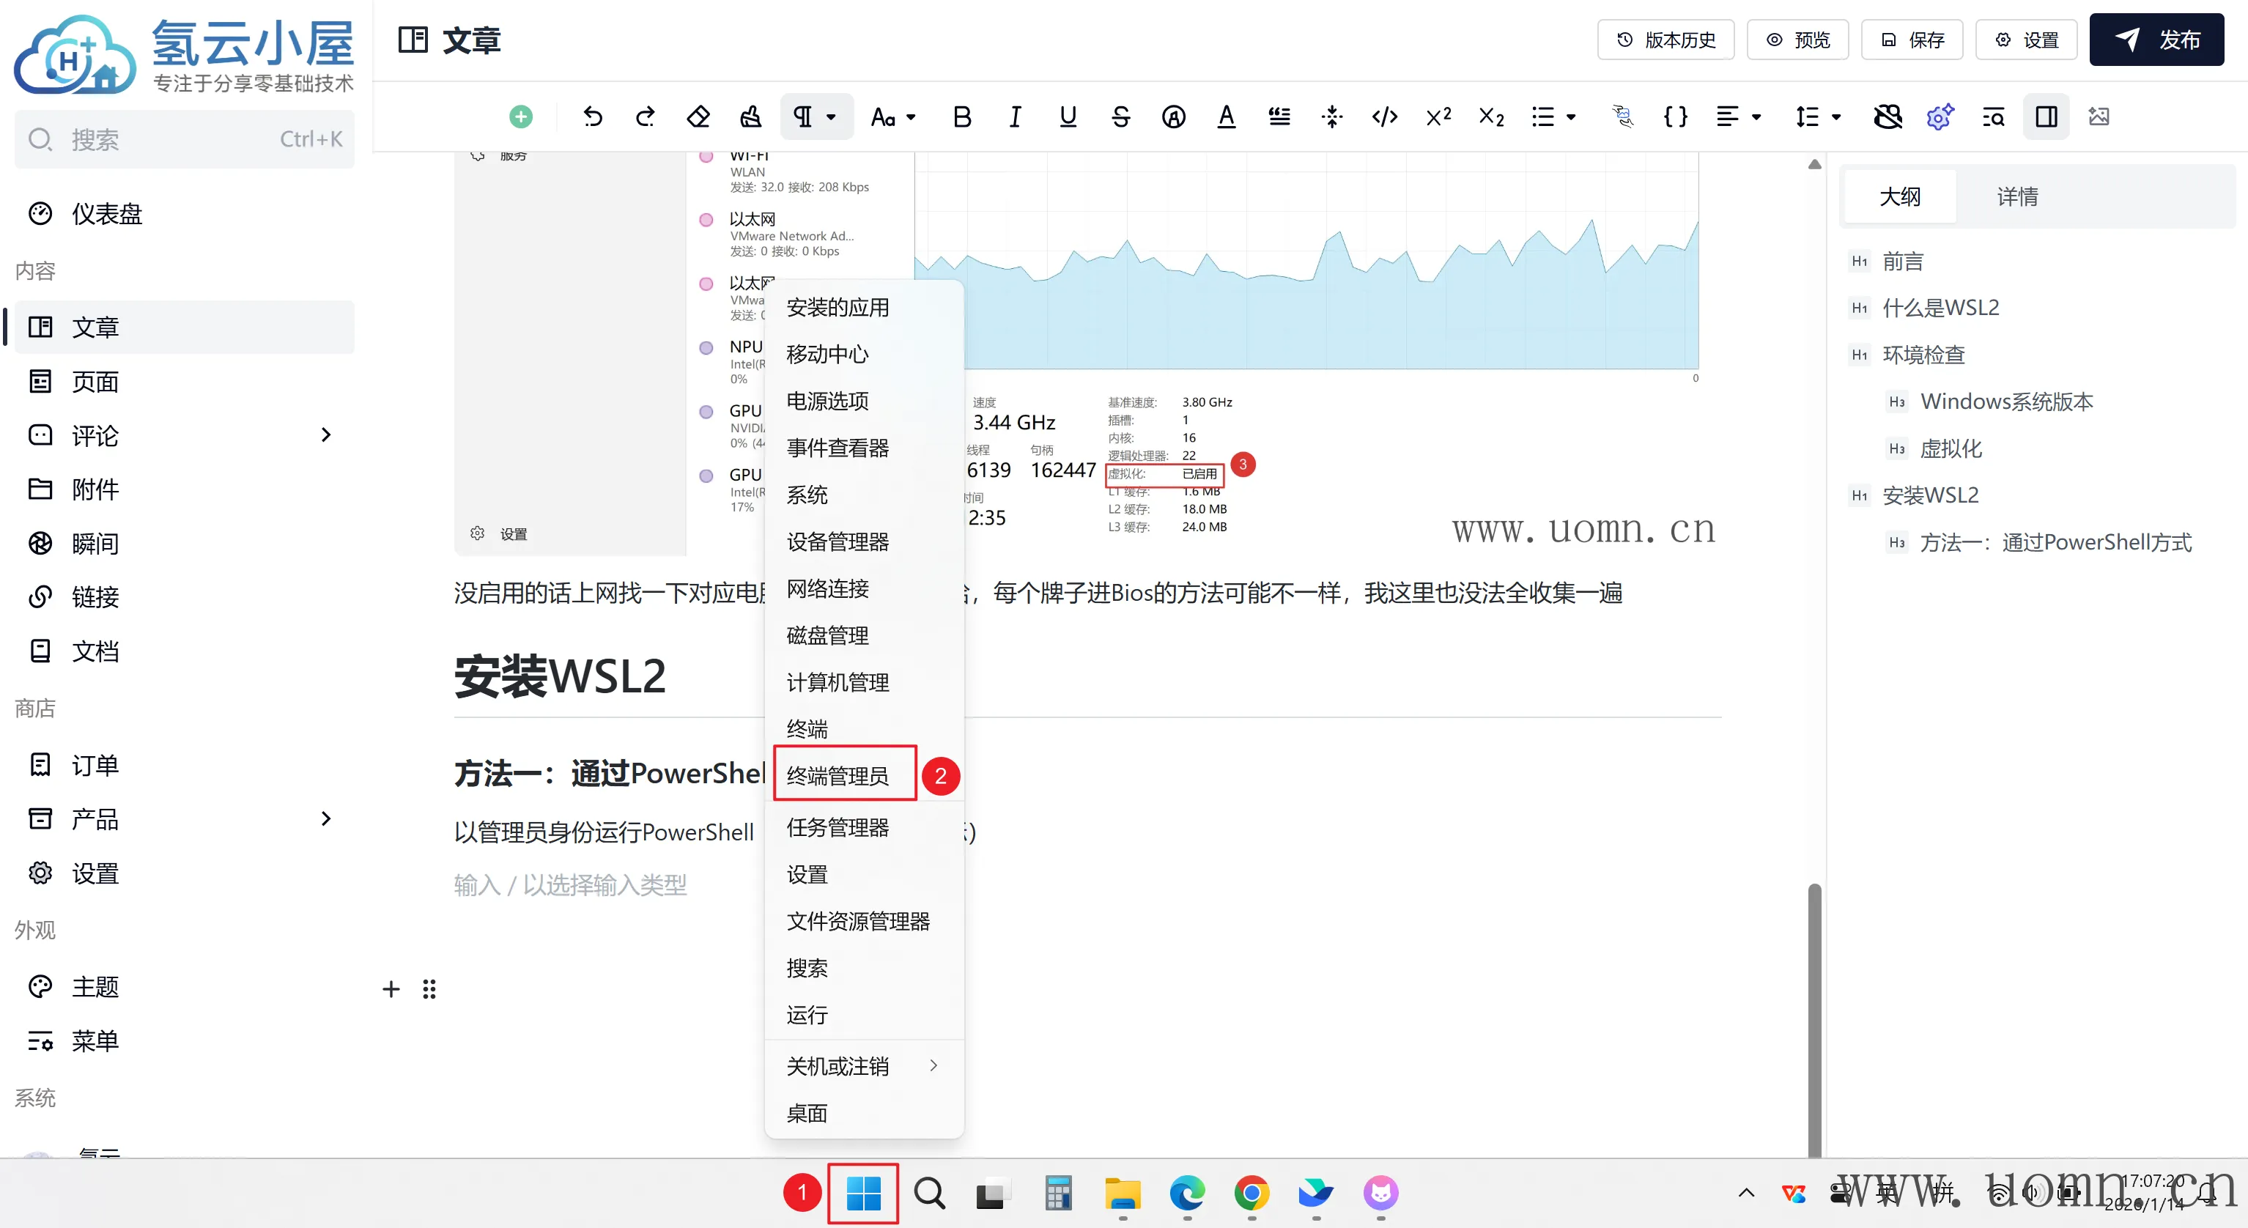Image resolution: width=2248 pixels, height=1228 pixels.
Task: Insert inline code with </> icon
Action: (x=1385, y=116)
